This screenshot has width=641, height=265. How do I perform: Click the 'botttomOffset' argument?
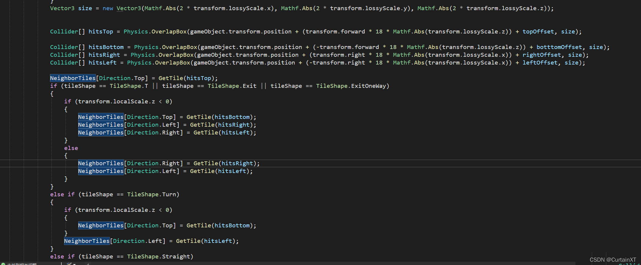tap(559, 47)
